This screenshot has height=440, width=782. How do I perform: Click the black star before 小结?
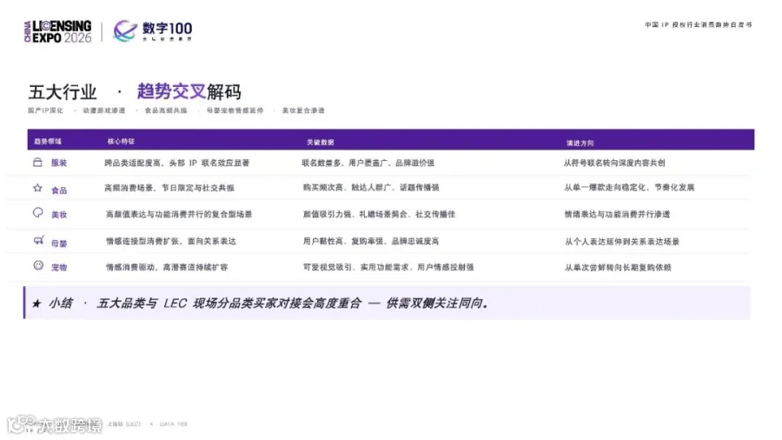pos(36,303)
